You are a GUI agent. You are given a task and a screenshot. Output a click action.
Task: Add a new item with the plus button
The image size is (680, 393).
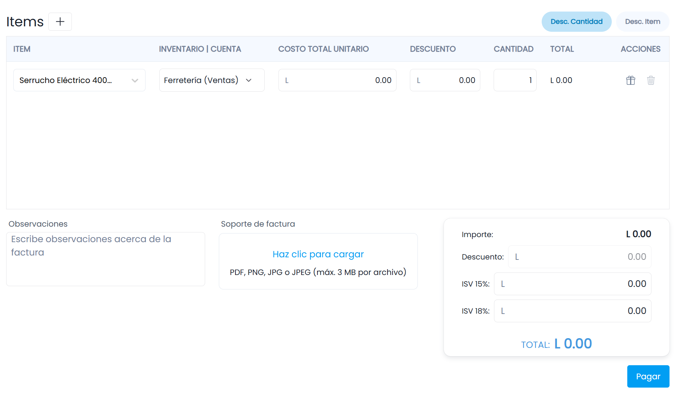[60, 22]
